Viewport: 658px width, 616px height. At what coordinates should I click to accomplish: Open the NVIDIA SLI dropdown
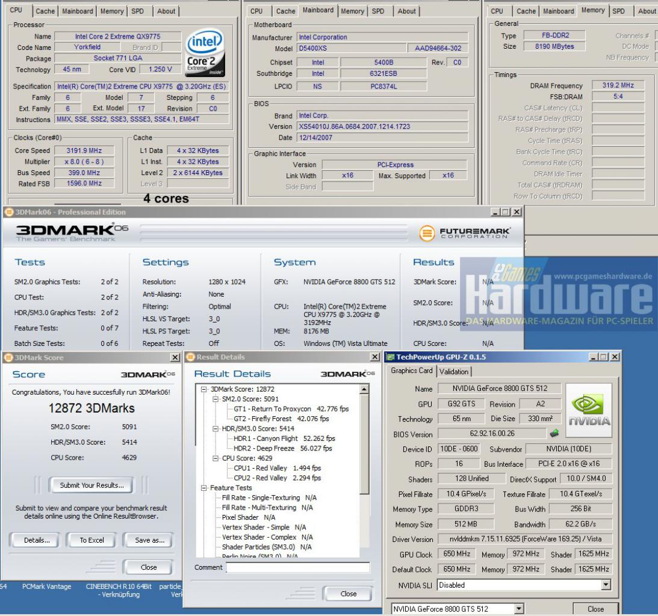tap(606, 585)
